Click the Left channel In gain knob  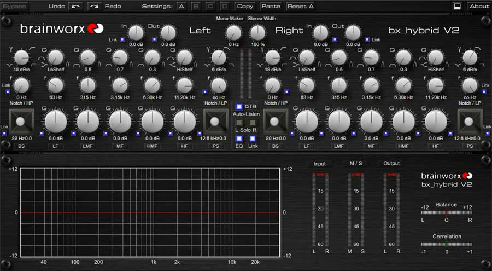click(136, 33)
